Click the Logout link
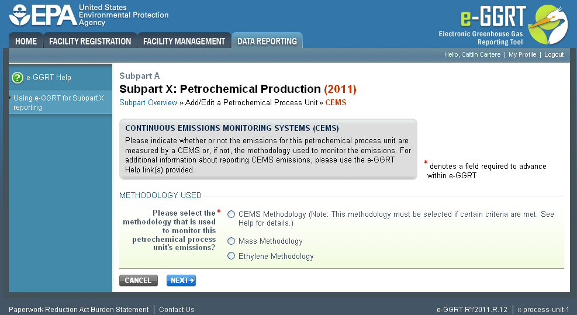Screen dimensions: 577x315 click(554, 54)
